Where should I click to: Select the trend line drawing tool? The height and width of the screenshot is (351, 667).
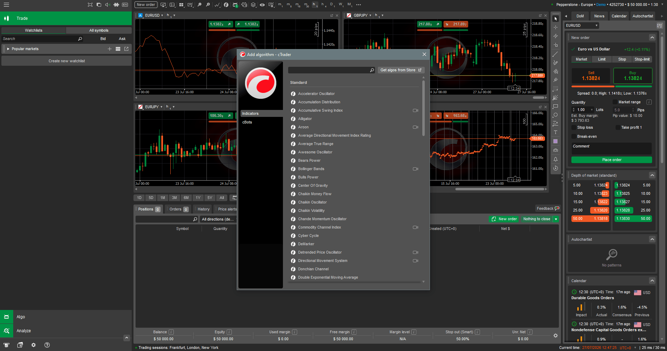coord(555,54)
